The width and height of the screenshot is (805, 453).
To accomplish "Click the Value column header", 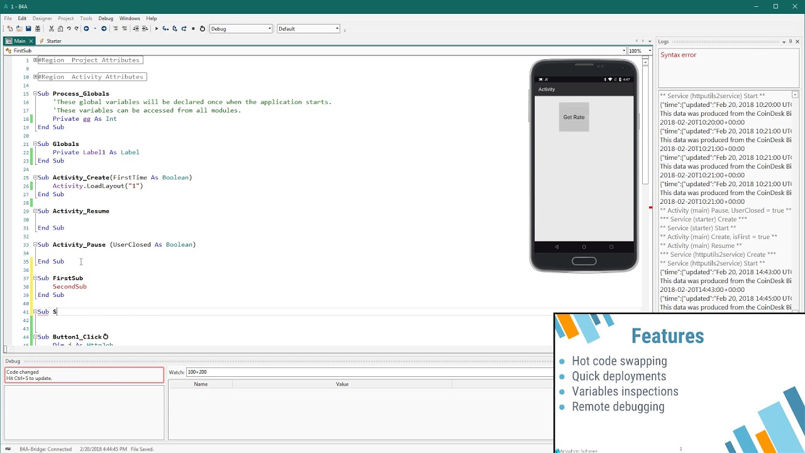I will 342,384.
